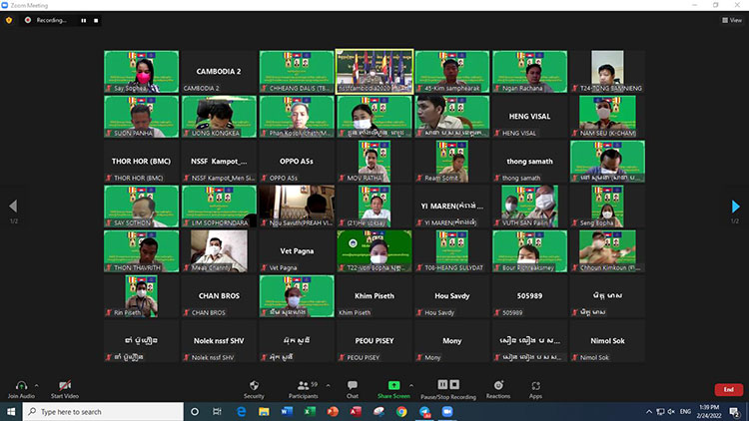This screenshot has height=421, width=749.
Task: Expand audio options arrow next to Join Audio
Action: (x=38, y=385)
